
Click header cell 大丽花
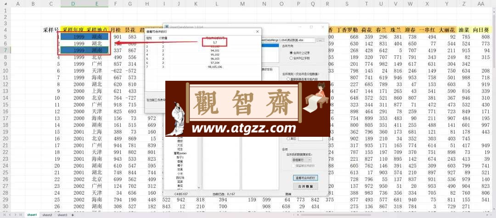(447, 30)
